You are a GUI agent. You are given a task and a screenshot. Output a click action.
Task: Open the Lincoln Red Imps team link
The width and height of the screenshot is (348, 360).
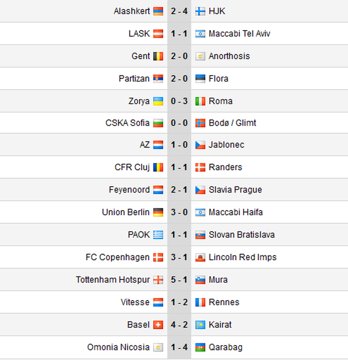tap(243, 257)
